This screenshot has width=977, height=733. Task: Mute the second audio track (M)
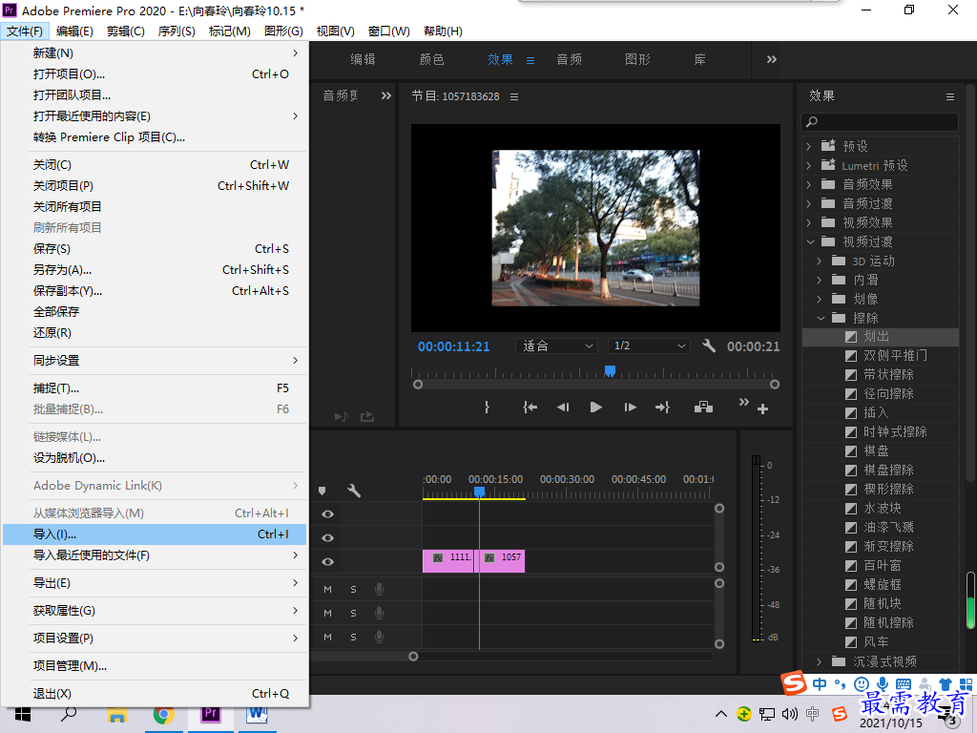click(x=328, y=613)
